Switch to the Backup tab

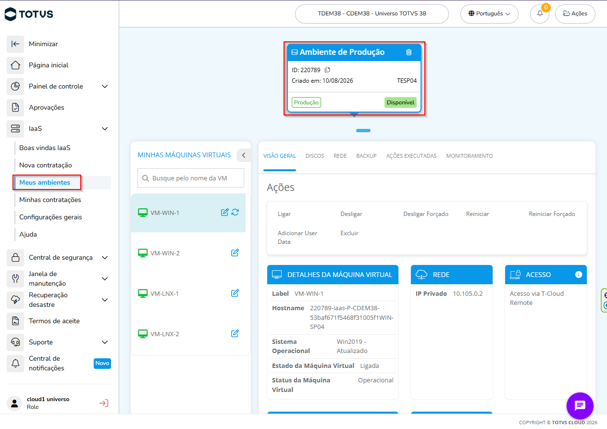366,156
